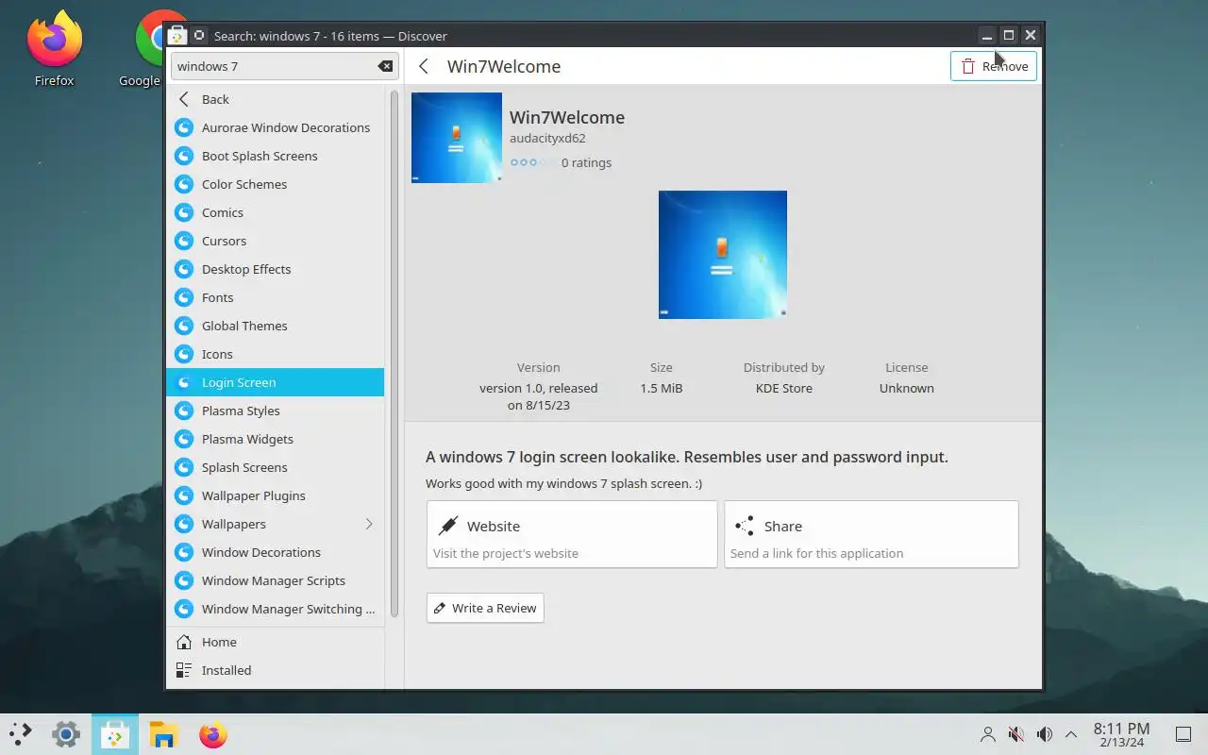Remove the Win7Welcome theme
The width and height of the screenshot is (1208, 755).
coord(994,66)
